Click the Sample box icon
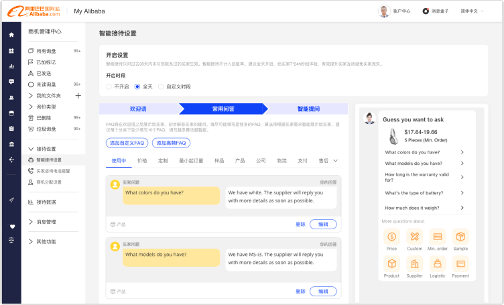The height and width of the screenshot is (305, 504). tap(460, 237)
